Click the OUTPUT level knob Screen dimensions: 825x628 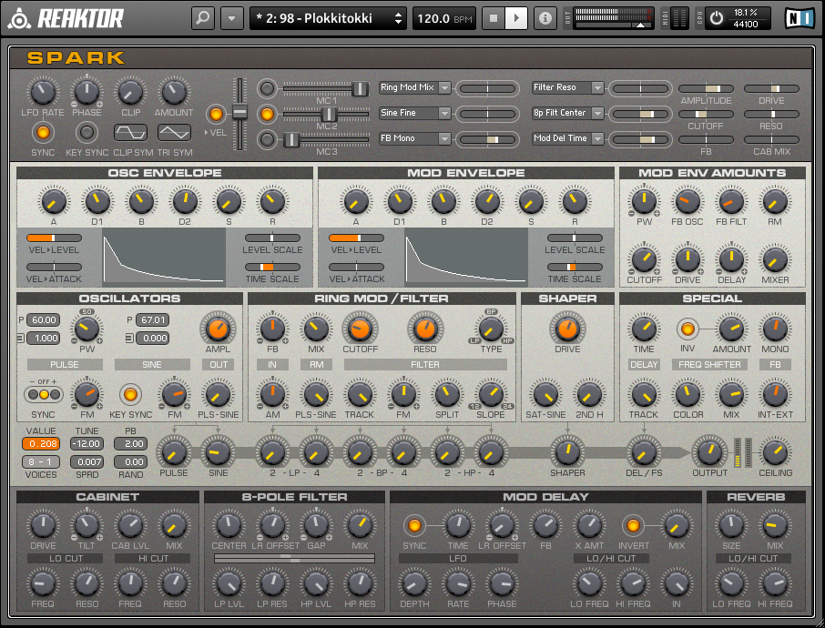709,452
